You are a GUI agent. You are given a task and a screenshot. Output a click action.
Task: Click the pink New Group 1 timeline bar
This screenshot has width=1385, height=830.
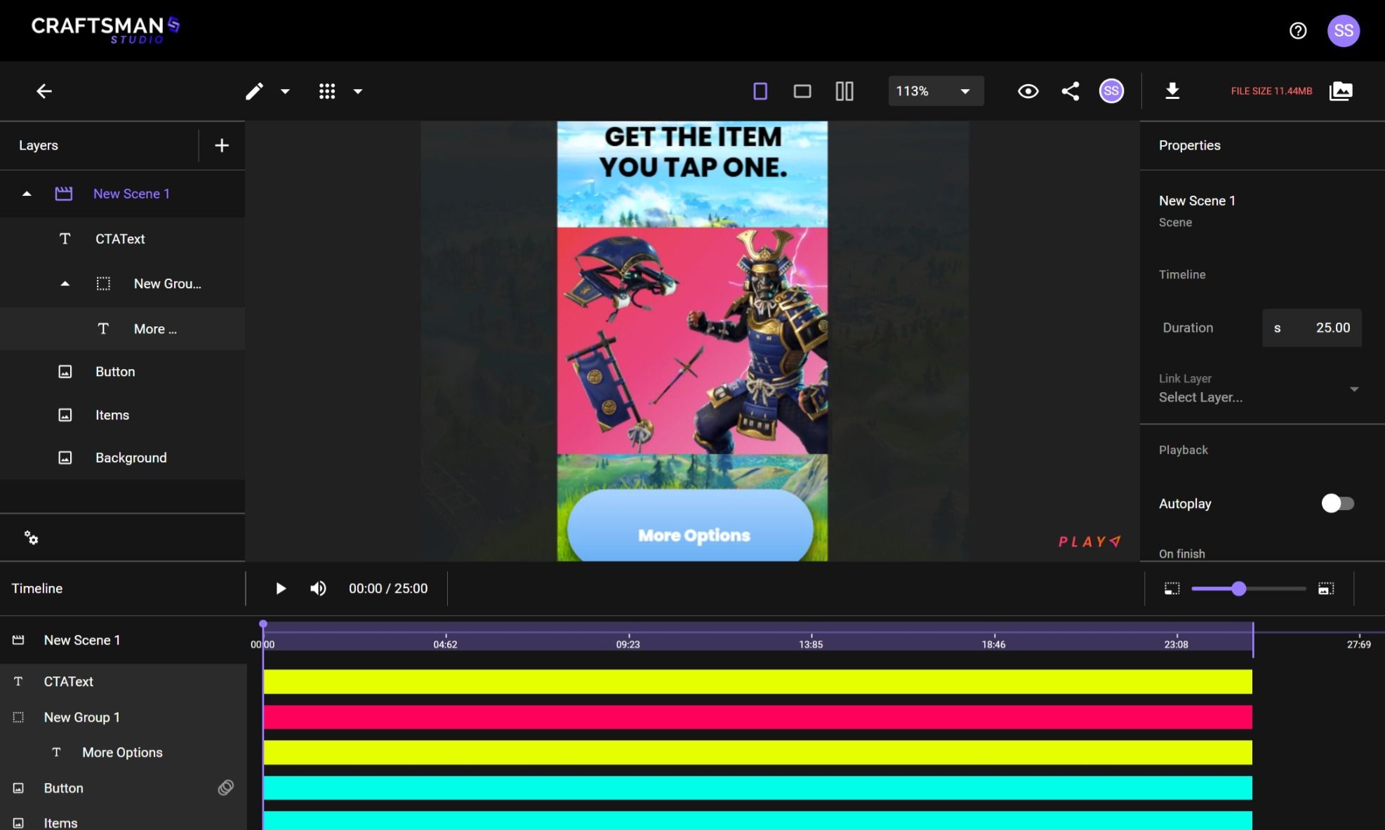758,718
